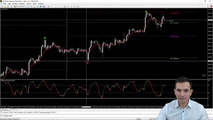
Task: Select the arrows objects tool
Action: pos(78,6)
